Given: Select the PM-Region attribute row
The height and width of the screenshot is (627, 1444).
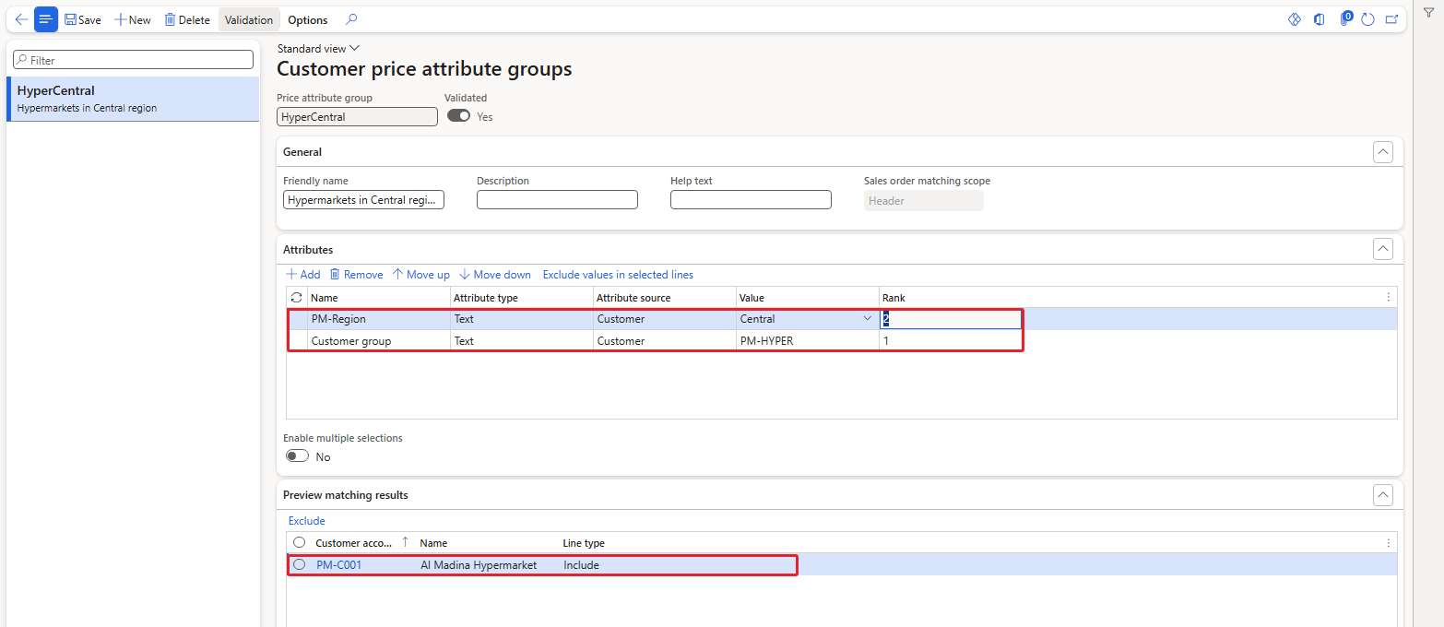Looking at the screenshot, I should pos(841,319).
